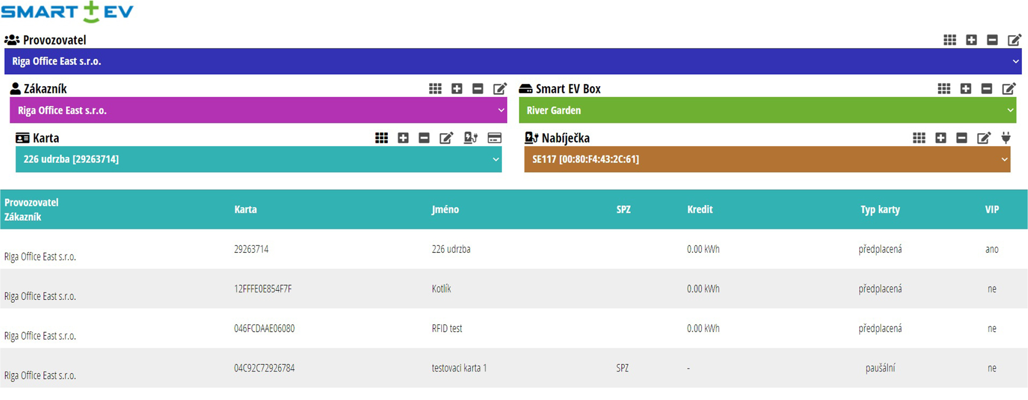Click the Smart EV logo
The height and width of the screenshot is (400, 1028).
pyautogui.click(x=67, y=12)
